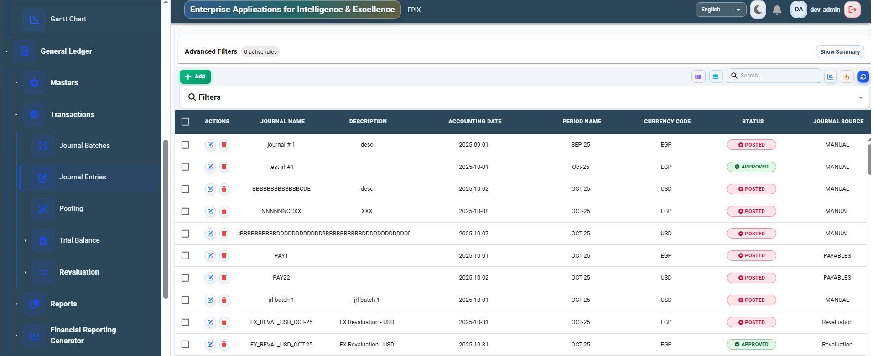Delete the 'journal # 1' row

click(224, 145)
